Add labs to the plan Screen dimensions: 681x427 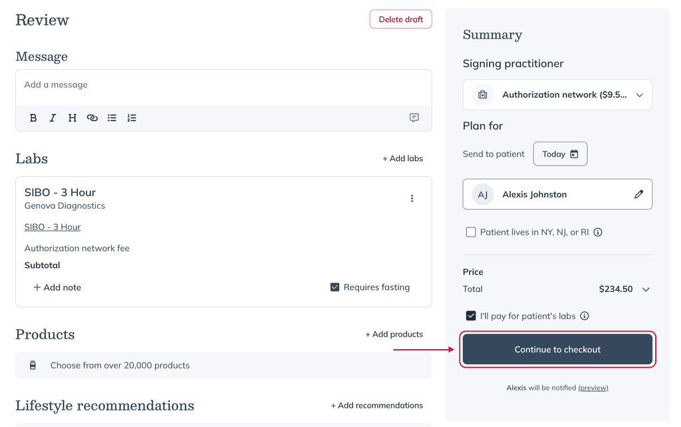[x=402, y=158]
